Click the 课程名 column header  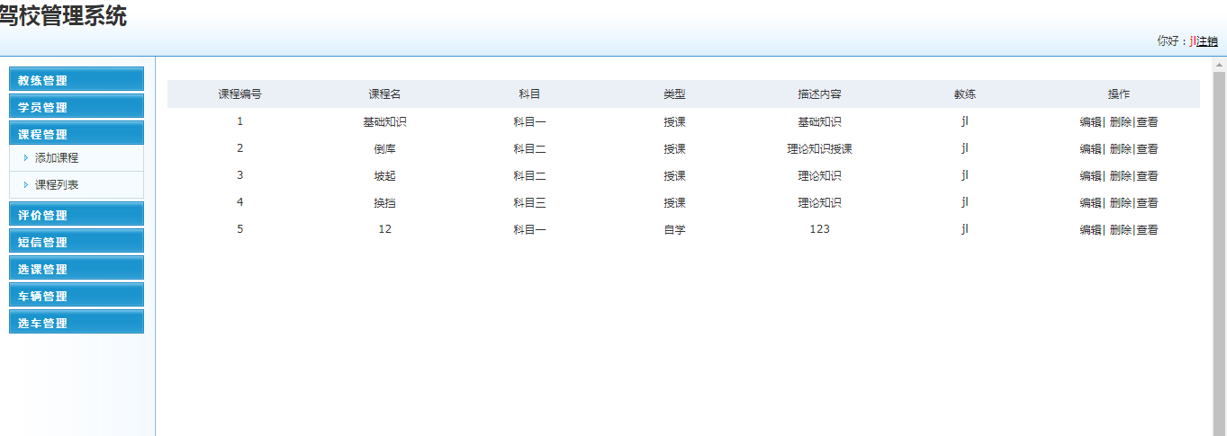pos(384,94)
